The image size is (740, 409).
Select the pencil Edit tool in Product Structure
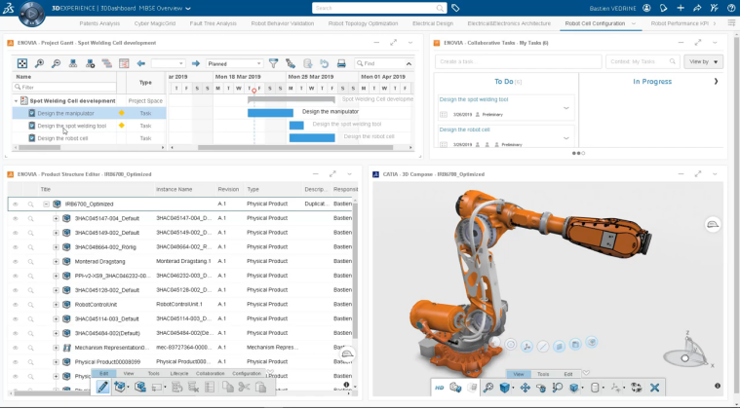pos(102,387)
